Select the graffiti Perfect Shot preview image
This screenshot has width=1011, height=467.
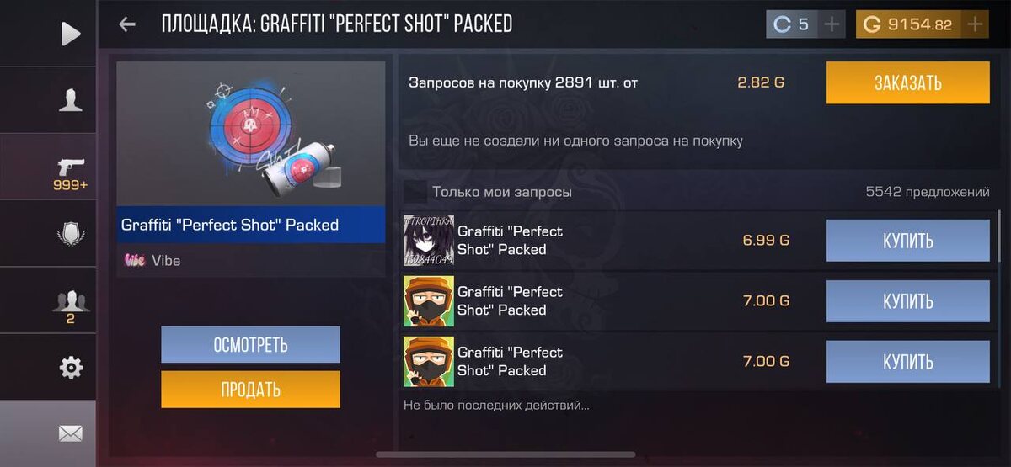tap(251, 133)
